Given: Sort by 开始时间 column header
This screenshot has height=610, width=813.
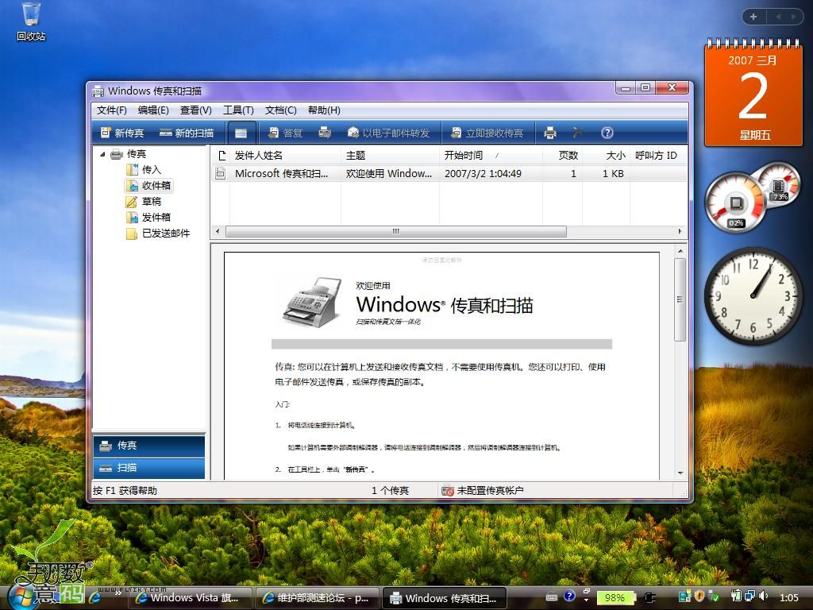Looking at the screenshot, I should tap(491, 155).
